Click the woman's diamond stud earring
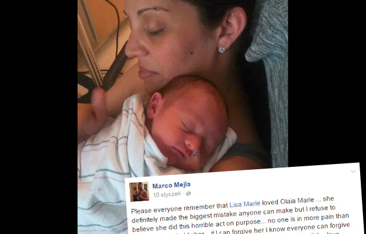 click(x=222, y=49)
